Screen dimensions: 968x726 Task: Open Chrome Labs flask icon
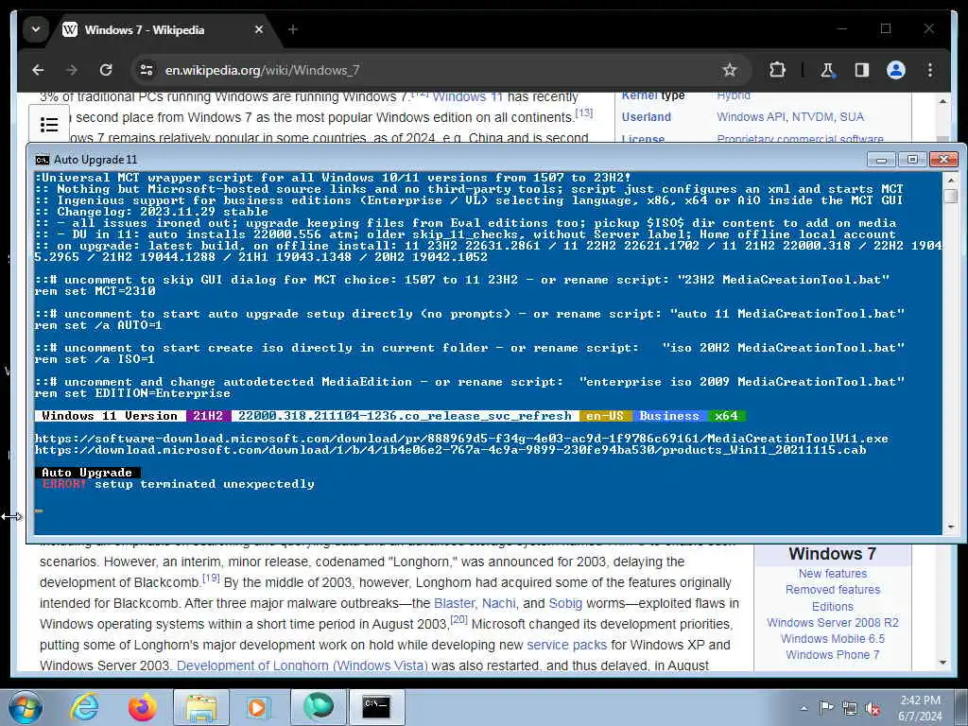[827, 70]
